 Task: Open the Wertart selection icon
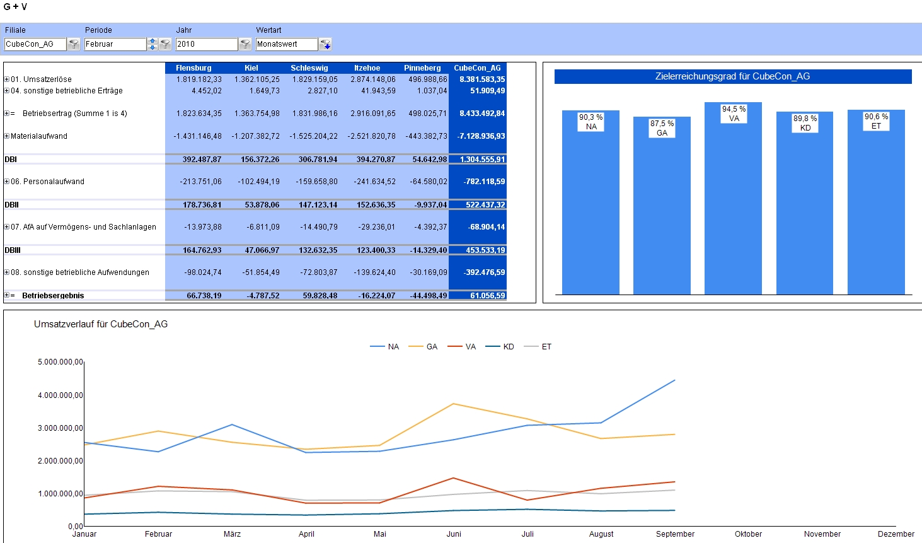325,44
